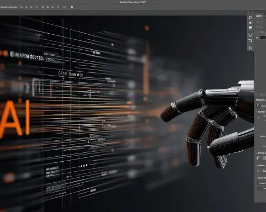This screenshot has height=212, width=266.
Task: Select the layer thumbnail in Layers panel
Action: point(263,38)
